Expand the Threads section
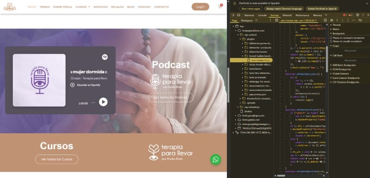 tap(336, 25)
